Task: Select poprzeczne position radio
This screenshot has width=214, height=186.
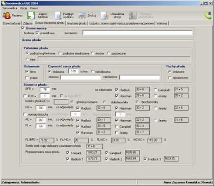Action: pyautogui.click(x=109, y=54)
